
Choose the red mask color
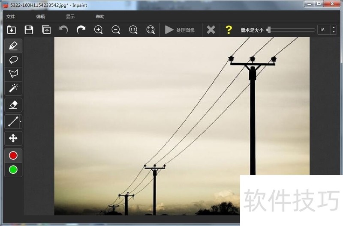coord(13,155)
